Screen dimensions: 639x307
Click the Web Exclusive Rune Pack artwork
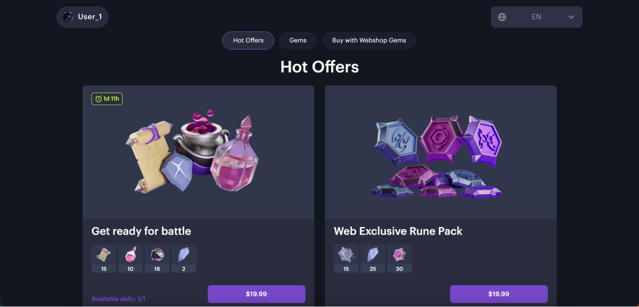pos(440,155)
